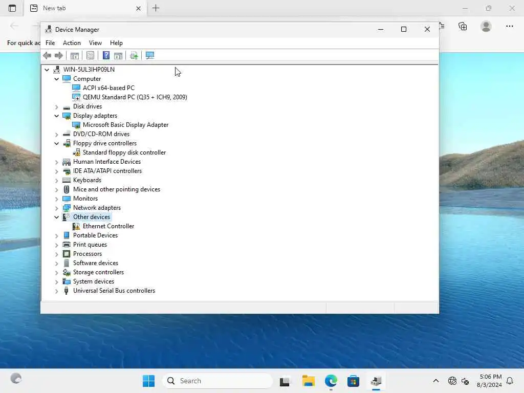Collapse the Display adapters category
Viewport: 524px width, 393px height.
click(x=56, y=116)
